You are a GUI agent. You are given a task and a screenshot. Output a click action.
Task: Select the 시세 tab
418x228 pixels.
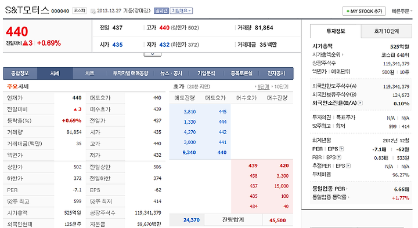(55, 73)
